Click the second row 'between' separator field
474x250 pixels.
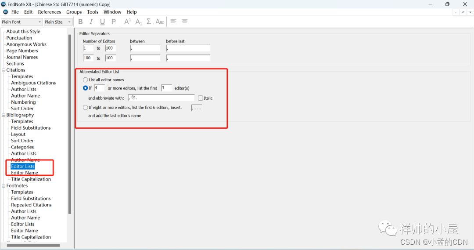click(145, 58)
